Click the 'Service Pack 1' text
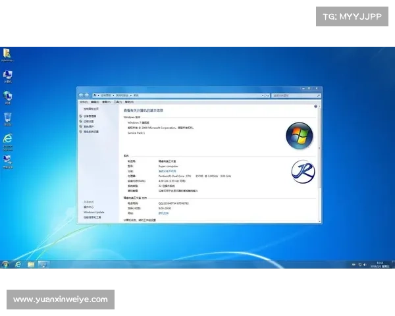The height and width of the screenshot is (316, 395). 136,133
